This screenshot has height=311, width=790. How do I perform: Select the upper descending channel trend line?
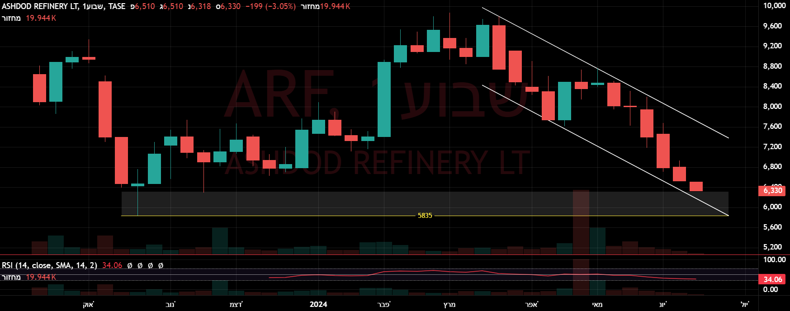coord(606,73)
